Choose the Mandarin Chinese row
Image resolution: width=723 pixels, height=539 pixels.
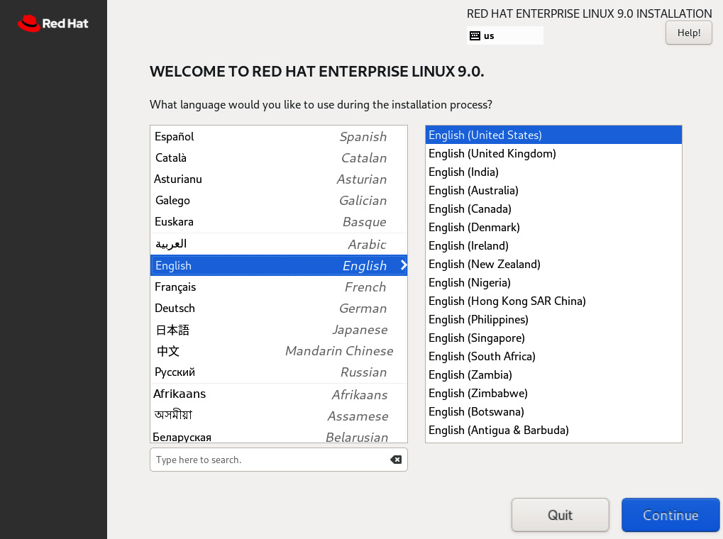coord(279,350)
